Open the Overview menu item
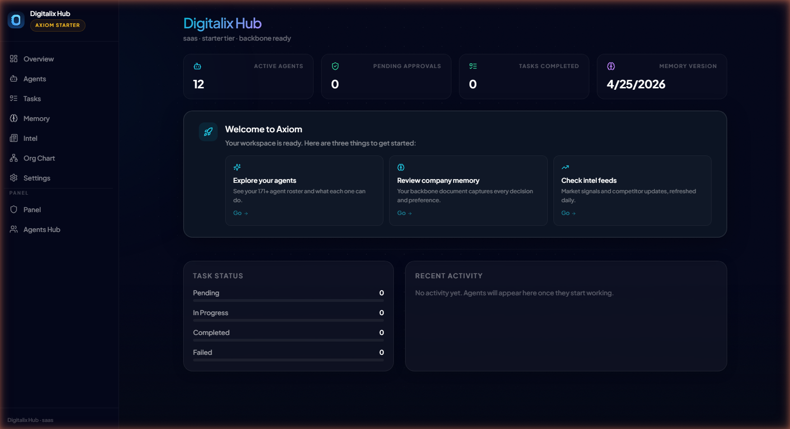This screenshot has height=429, width=790. [59, 59]
